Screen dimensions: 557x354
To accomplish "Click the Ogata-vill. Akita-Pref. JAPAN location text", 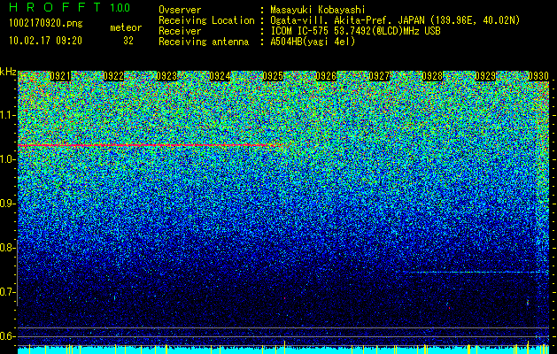I will tap(395, 20).
